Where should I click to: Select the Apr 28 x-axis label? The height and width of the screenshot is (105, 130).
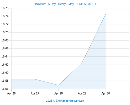point(59,93)
